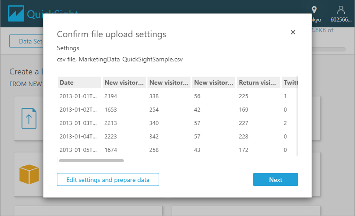Select the Return visitors column header
Image resolution: width=355 pixels, height=216 pixels.
coord(259,82)
